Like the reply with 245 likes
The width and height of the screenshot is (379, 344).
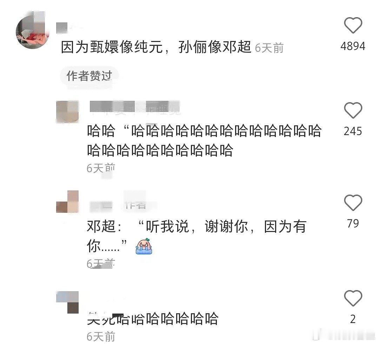click(x=353, y=110)
